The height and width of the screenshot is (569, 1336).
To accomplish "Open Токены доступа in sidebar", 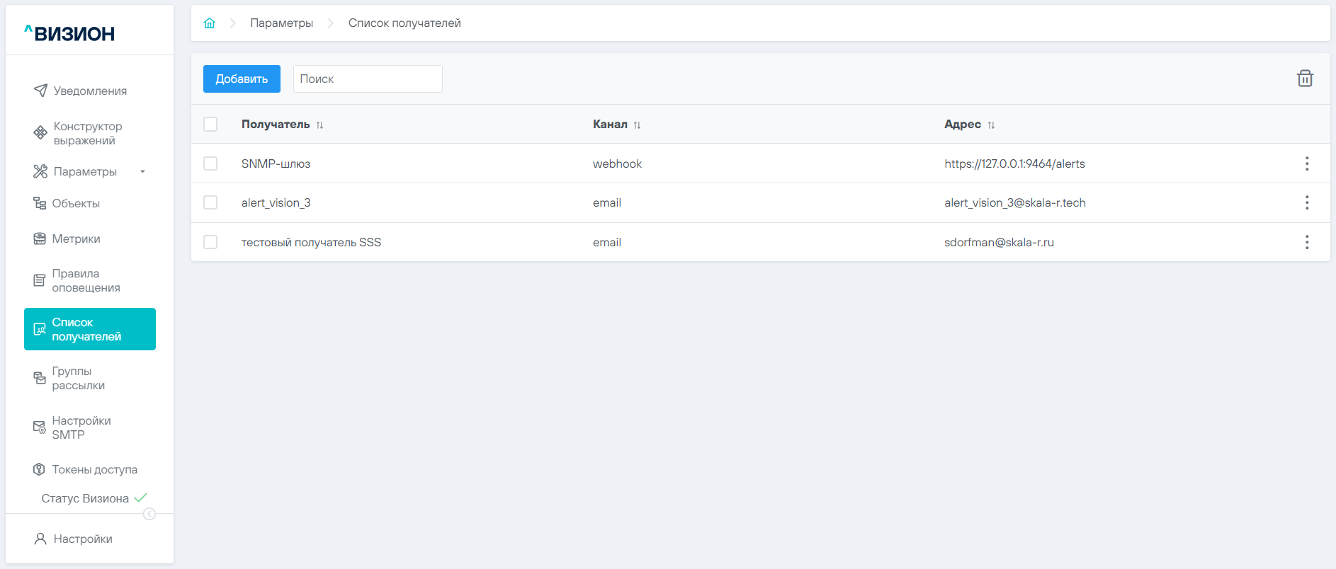I will pyautogui.click(x=94, y=469).
